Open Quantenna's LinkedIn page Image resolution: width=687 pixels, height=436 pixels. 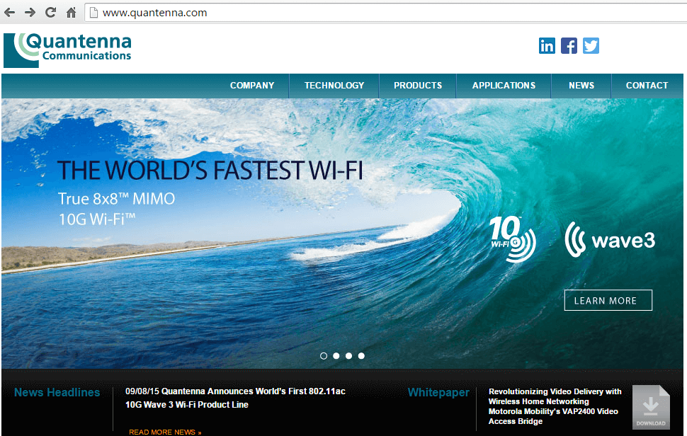(x=547, y=45)
